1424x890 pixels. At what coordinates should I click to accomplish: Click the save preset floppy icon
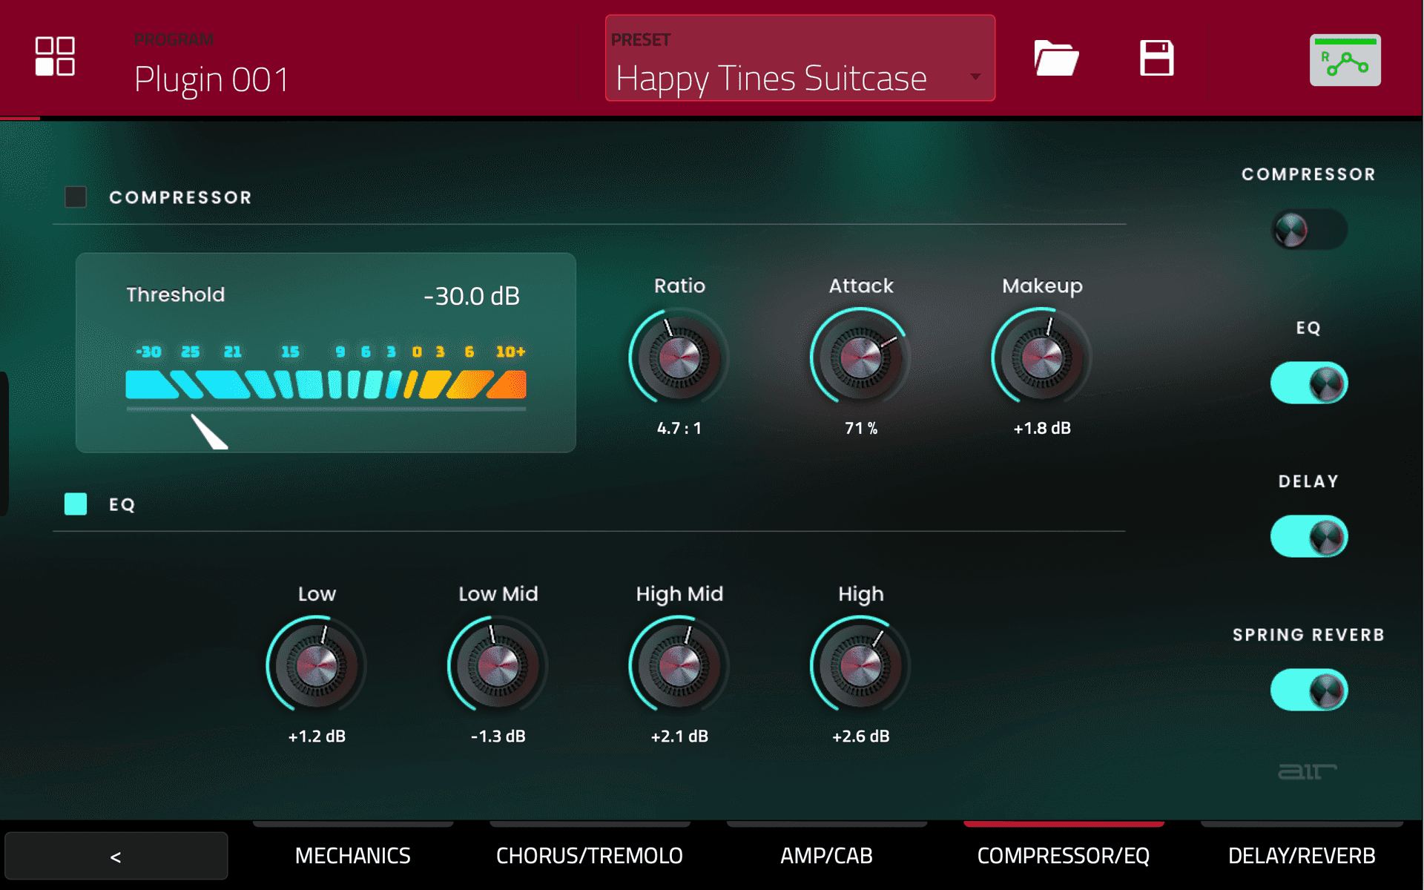[x=1156, y=58]
